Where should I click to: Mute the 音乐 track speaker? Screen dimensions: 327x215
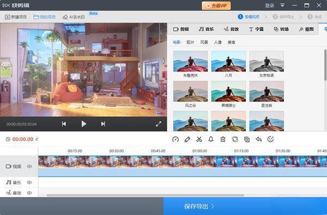(29, 182)
